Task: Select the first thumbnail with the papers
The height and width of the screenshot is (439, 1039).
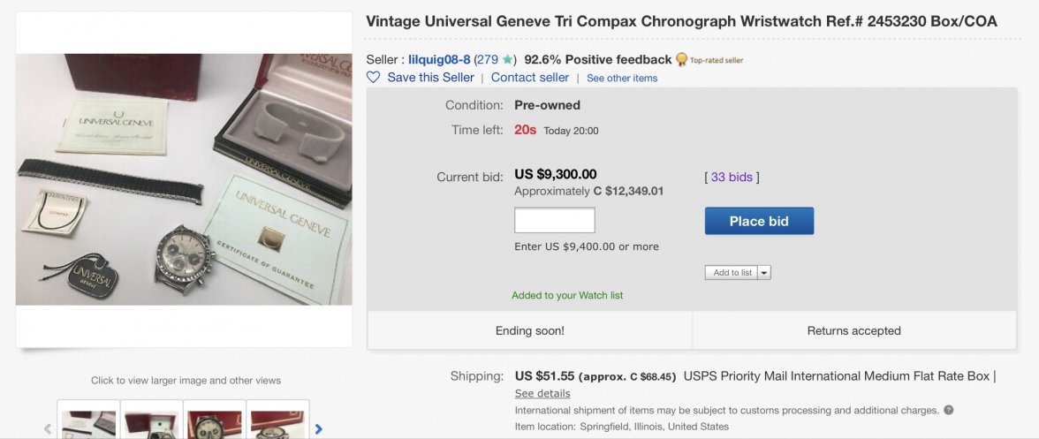Action: (89, 422)
